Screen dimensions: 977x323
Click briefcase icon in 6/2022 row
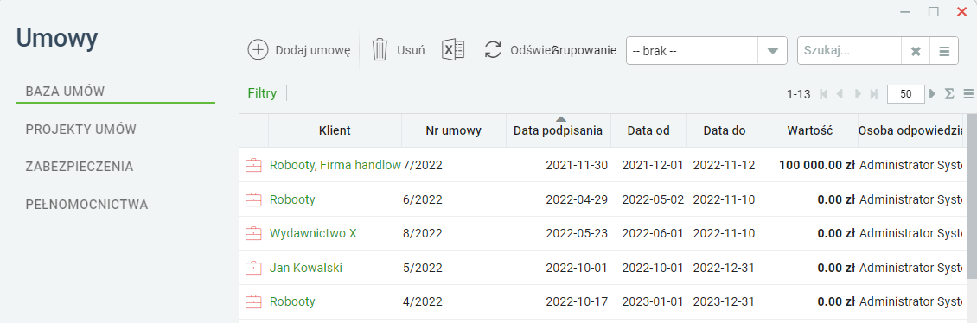(x=253, y=199)
